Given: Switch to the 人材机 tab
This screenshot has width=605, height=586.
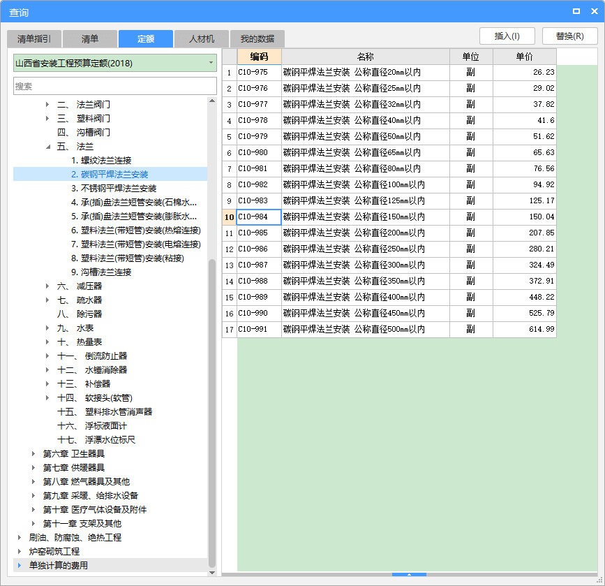Looking at the screenshot, I should pyautogui.click(x=202, y=39).
